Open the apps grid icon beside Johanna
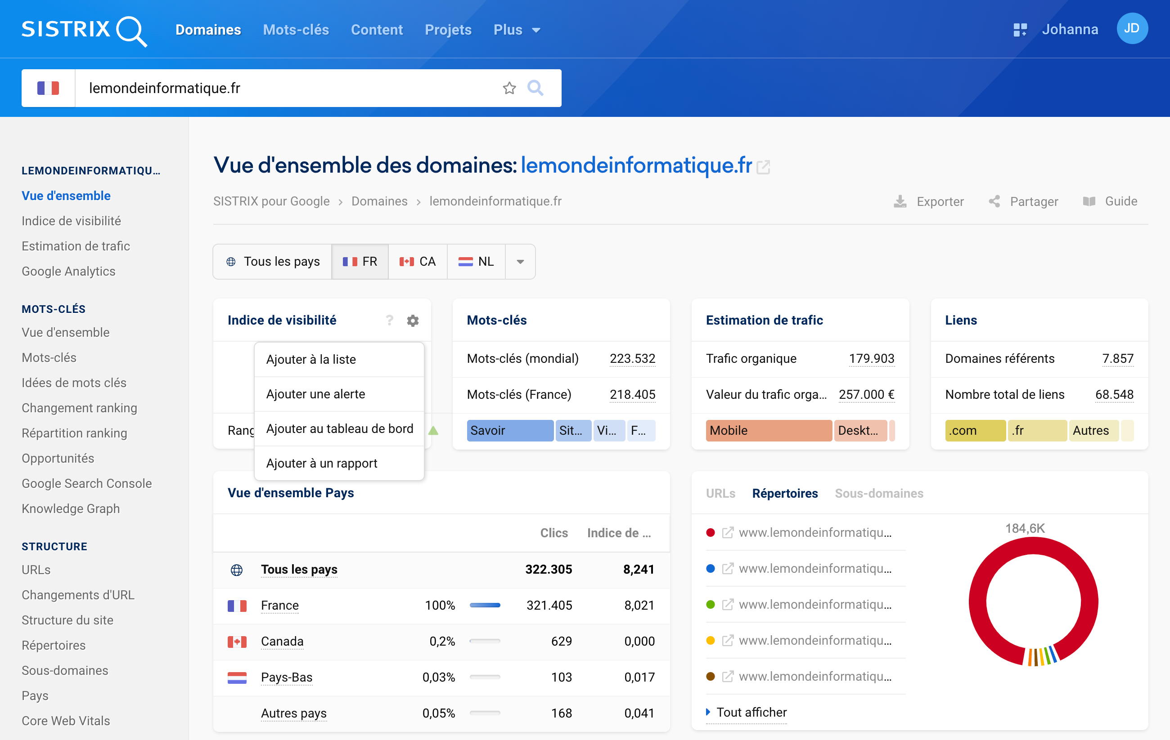This screenshot has height=740, width=1170. click(1020, 30)
